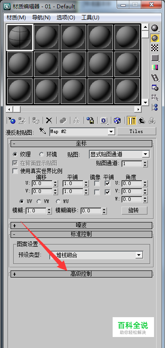Expand the 高级控制 rollout
Screen dimensions: 165x348
(x=81, y=274)
